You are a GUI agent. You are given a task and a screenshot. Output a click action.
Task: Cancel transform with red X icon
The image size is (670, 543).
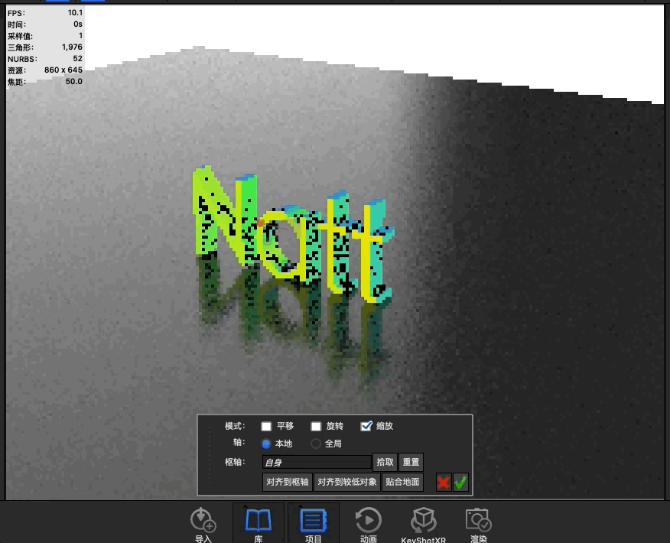[x=444, y=483]
